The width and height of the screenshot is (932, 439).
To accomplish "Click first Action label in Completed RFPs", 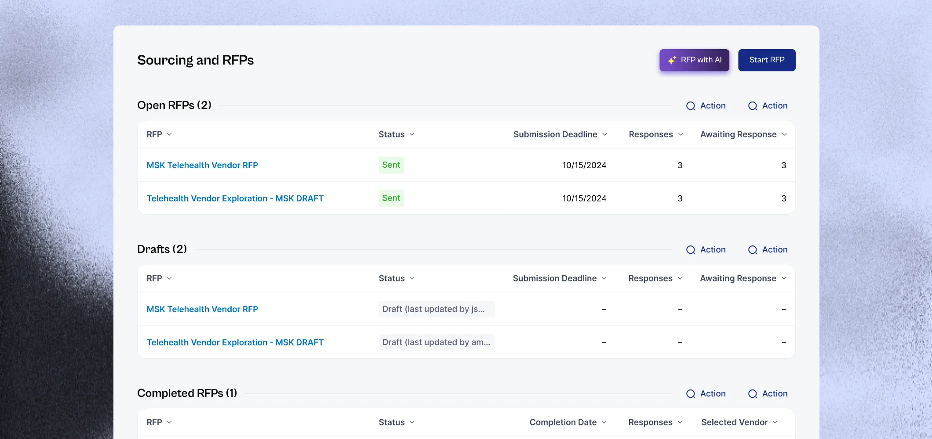I will 713,394.
